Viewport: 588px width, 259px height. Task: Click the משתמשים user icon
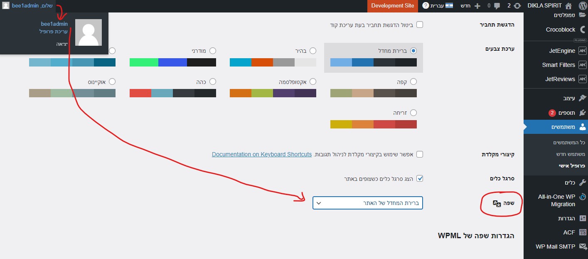point(582,127)
